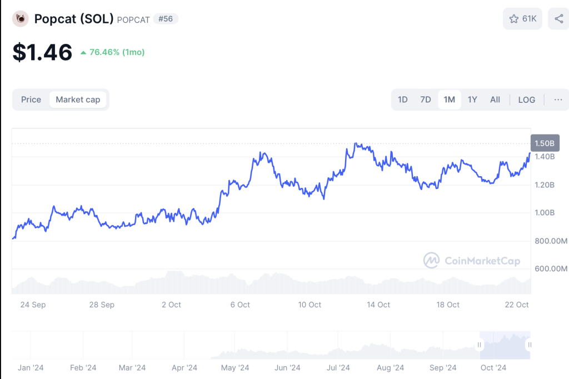Add Popcat to watchlist via star icon
The height and width of the screenshot is (379, 569).
click(522, 18)
